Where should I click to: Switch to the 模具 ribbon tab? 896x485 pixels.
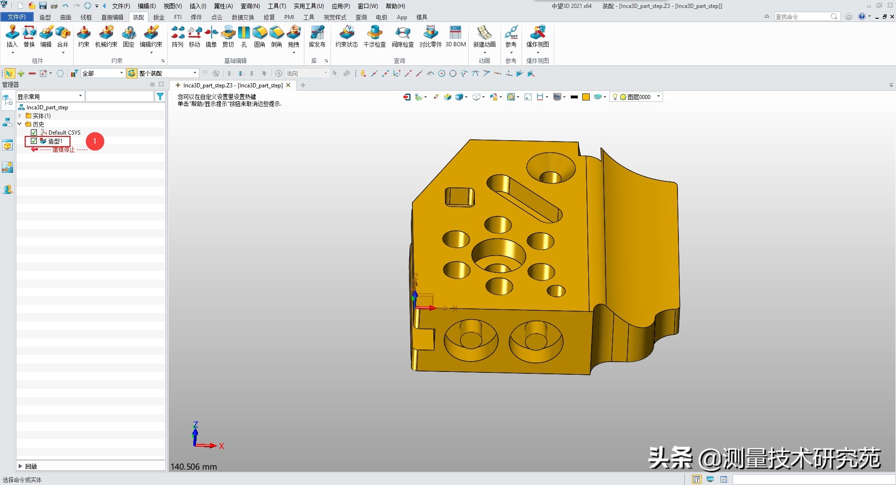pos(422,17)
